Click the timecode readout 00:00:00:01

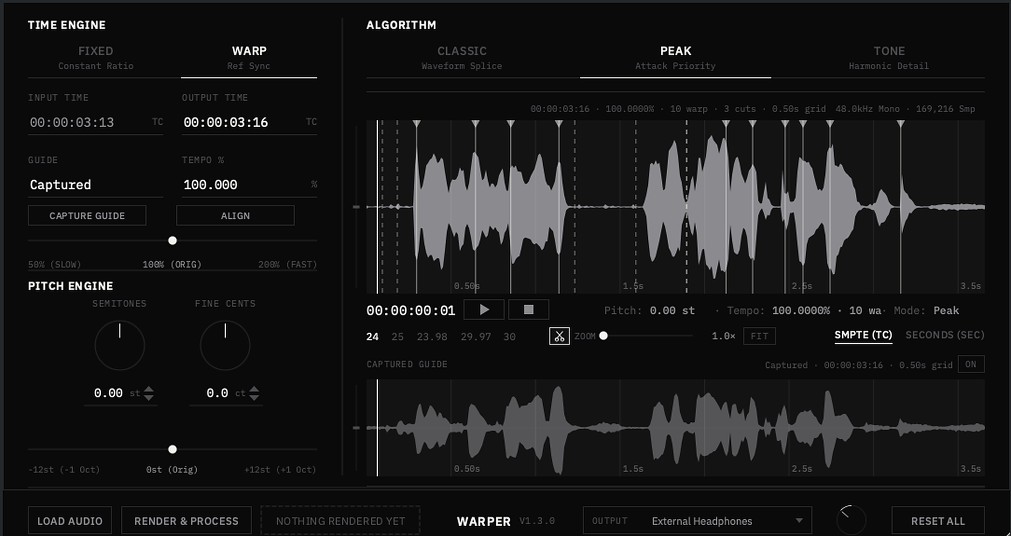coord(411,311)
